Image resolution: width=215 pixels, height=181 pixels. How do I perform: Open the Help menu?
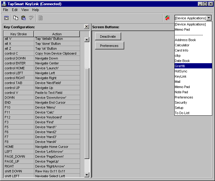tap(35, 10)
